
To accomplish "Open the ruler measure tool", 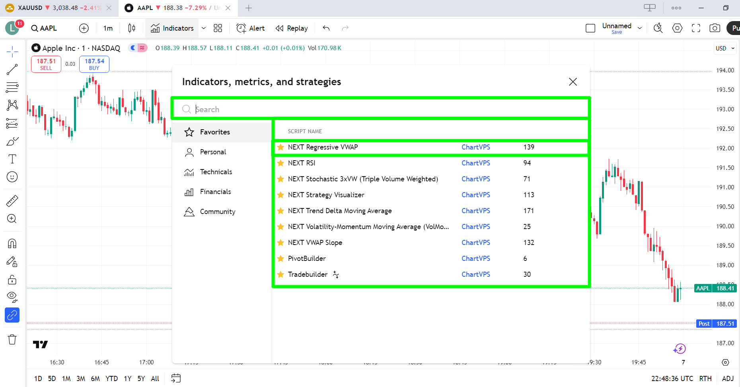I will point(12,201).
